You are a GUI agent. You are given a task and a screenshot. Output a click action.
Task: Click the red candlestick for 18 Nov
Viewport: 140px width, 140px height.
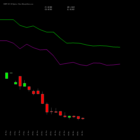[x=29, y=88]
